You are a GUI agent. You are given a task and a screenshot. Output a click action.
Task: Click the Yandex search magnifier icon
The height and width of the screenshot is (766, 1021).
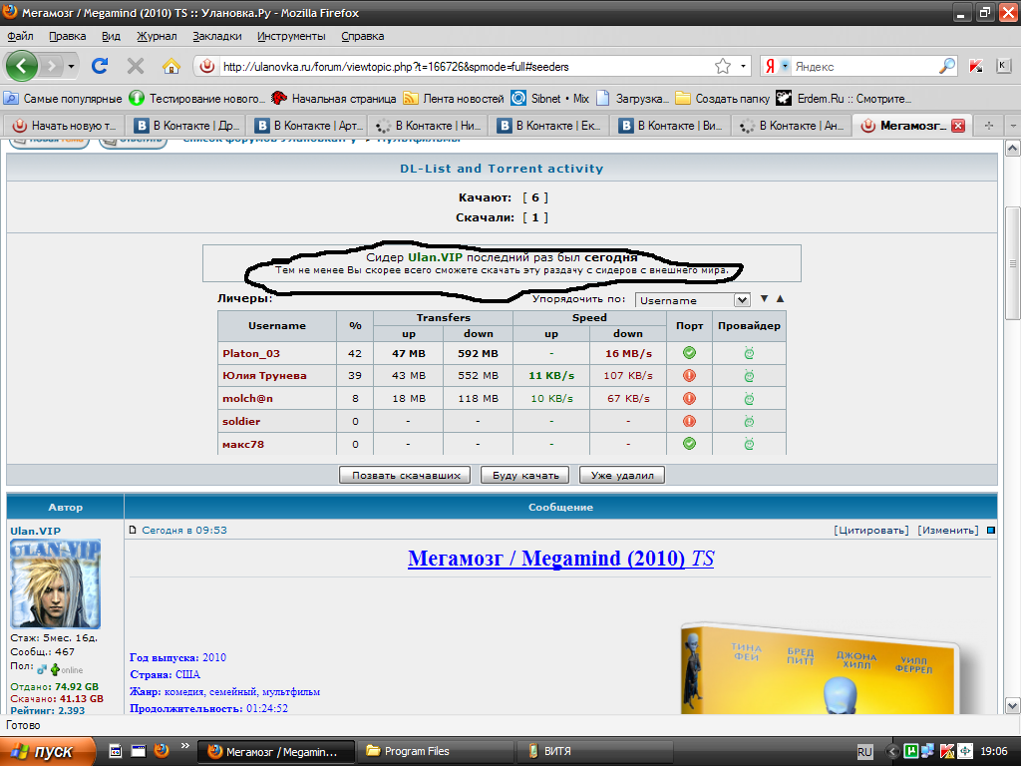point(947,66)
